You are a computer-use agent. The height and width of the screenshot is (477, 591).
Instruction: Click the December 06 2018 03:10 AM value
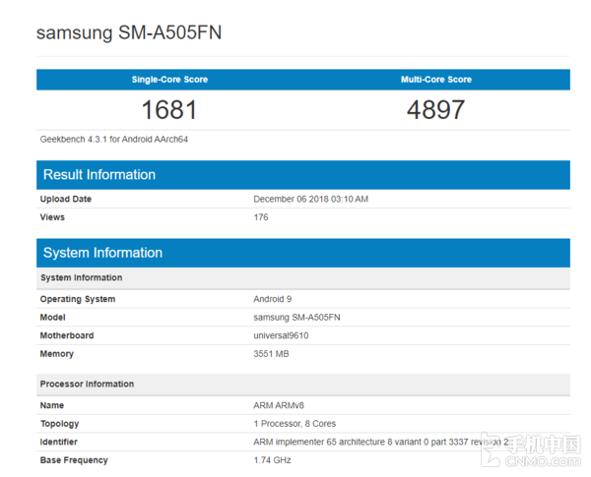pyautogui.click(x=310, y=199)
